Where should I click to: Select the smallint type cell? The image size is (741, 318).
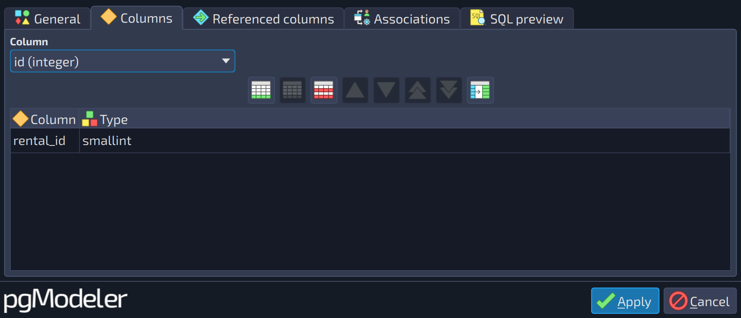pyautogui.click(x=405, y=141)
